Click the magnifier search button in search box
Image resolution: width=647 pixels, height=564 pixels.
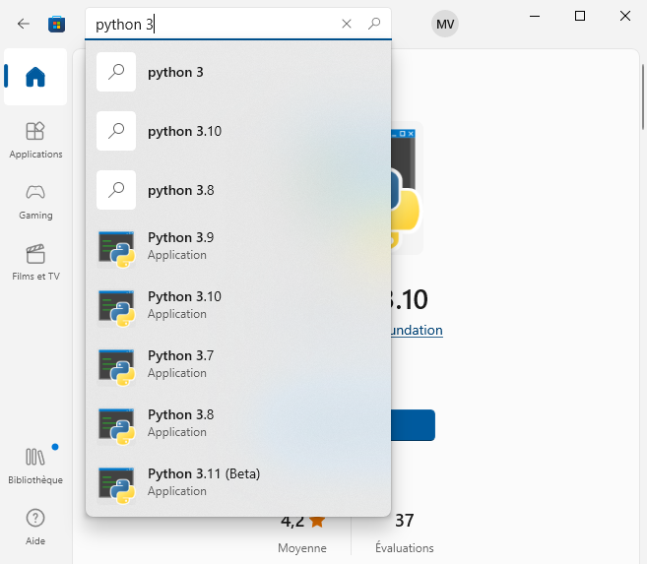coord(374,24)
